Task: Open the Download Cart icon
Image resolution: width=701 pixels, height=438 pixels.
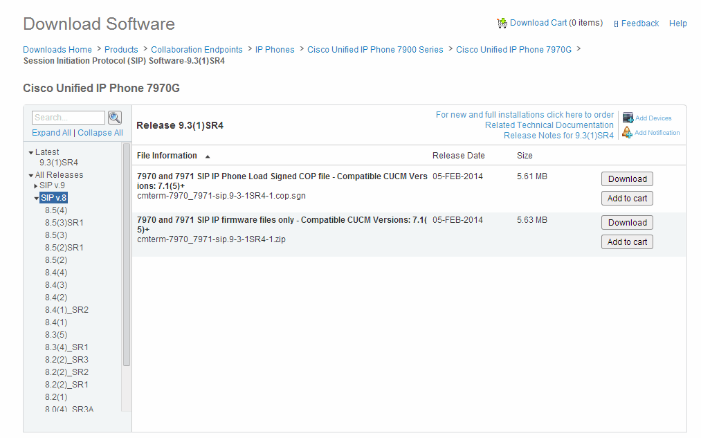Action: click(x=502, y=24)
